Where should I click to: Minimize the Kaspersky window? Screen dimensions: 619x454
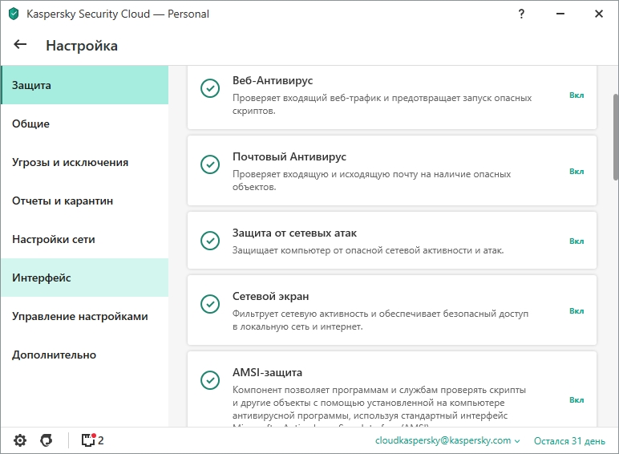(x=560, y=14)
